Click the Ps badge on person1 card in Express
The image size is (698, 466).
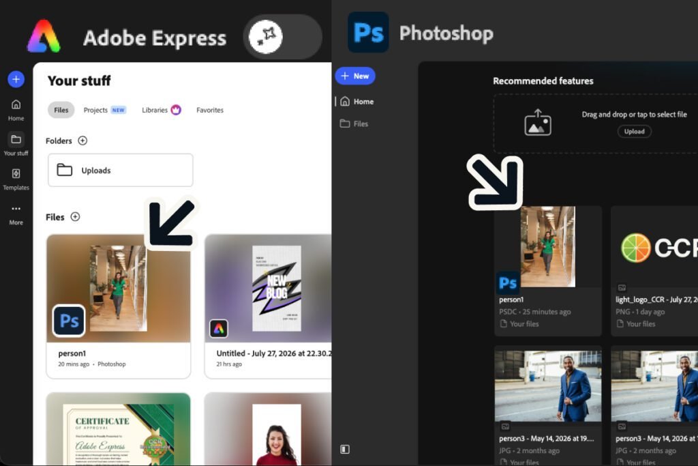pyautogui.click(x=69, y=320)
